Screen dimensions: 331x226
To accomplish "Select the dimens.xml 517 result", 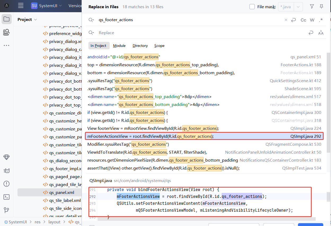I will (x=204, y=96).
